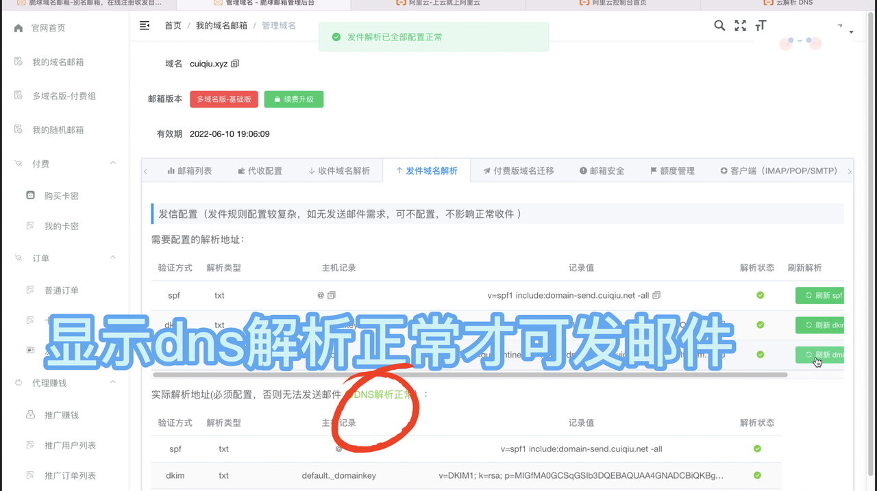Copy the spf record value
Viewport: 877px width, 491px height.
656,296
